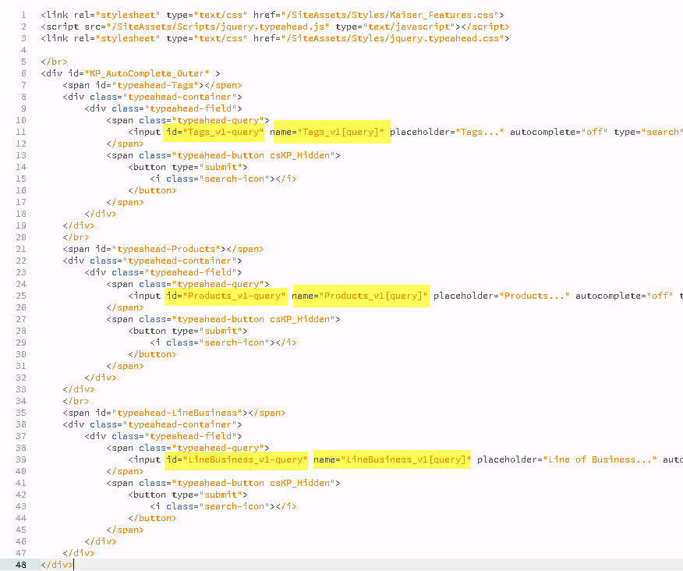Click typeahead-container div on line 8
The image size is (683, 571).
pyautogui.click(x=153, y=98)
